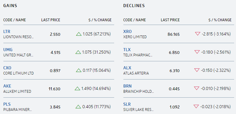Click the CODE / NAME header under Gains

(14, 20)
